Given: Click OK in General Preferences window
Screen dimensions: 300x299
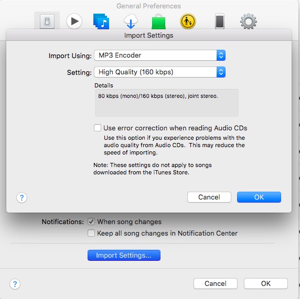Looking at the screenshot, I should pyautogui.click(x=266, y=283).
